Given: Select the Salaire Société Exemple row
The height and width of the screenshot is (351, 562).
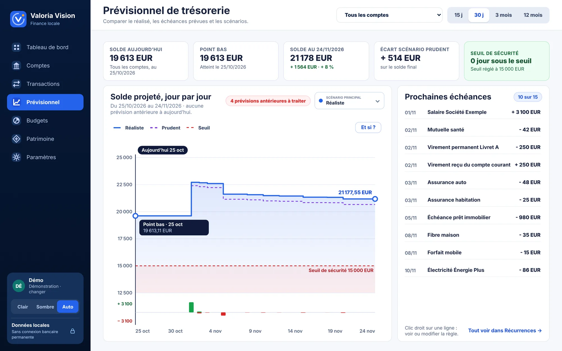Looking at the screenshot, I should tap(473, 112).
